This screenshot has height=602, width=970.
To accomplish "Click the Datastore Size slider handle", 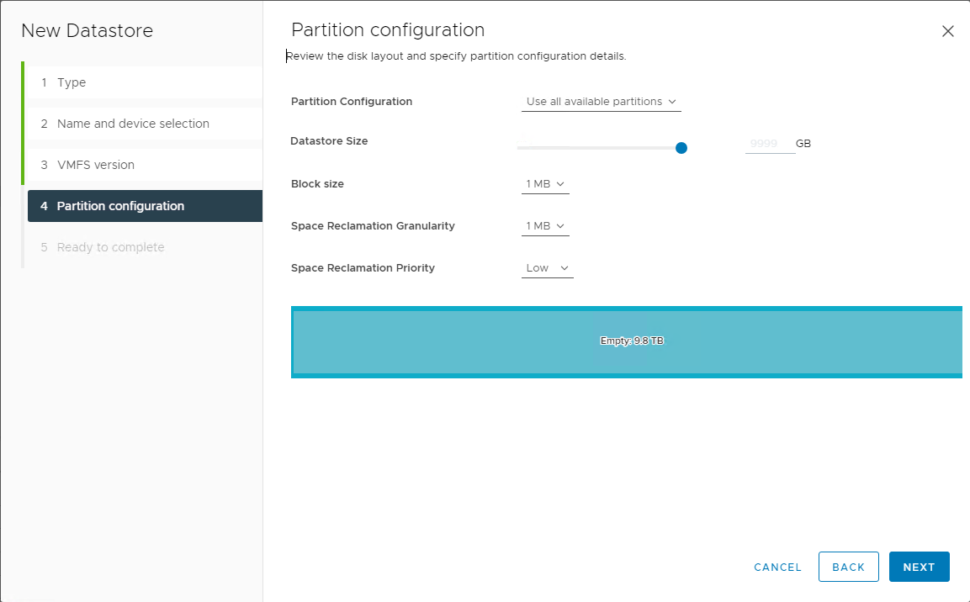I will 681,148.
